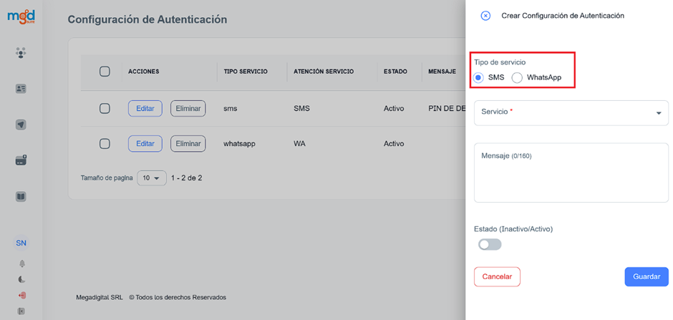Click the users group icon in sidebar
Screen dimensions: 673x320
tap(21, 53)
